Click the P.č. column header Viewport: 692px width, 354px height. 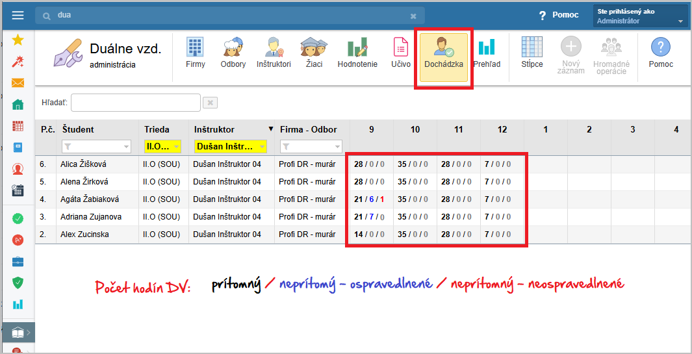(47, 130)
